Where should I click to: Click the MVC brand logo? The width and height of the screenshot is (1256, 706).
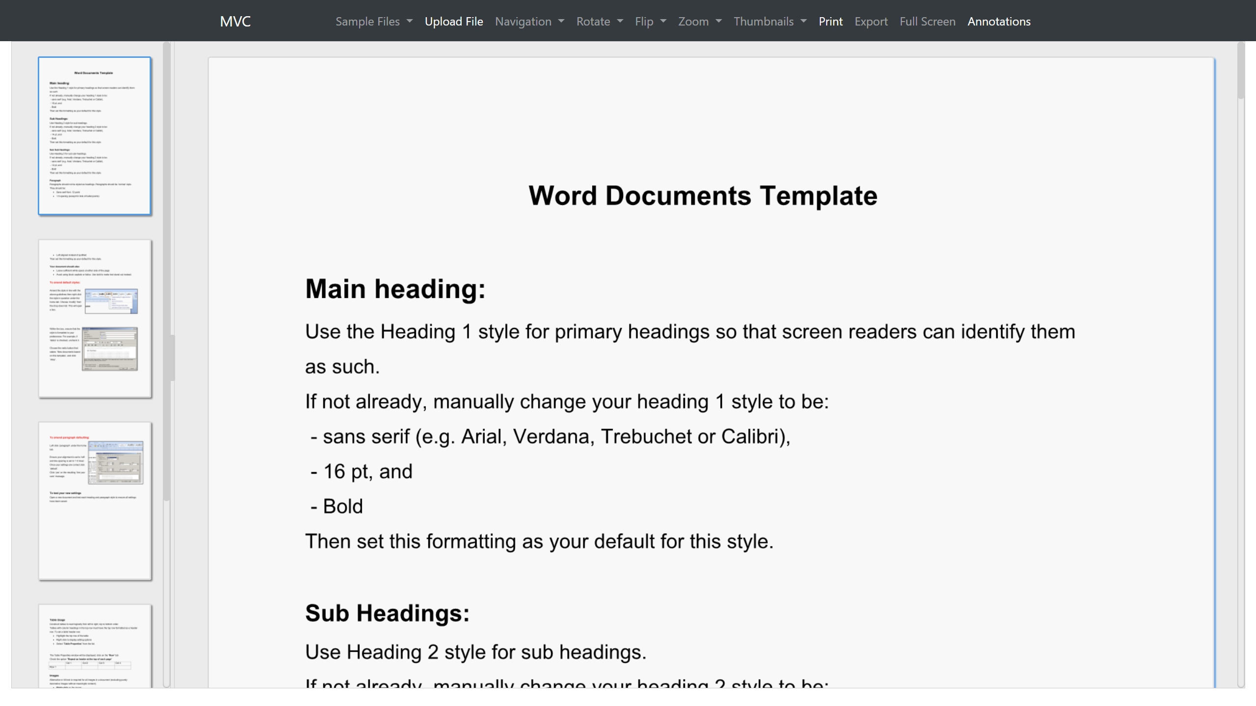click(235, 22)
